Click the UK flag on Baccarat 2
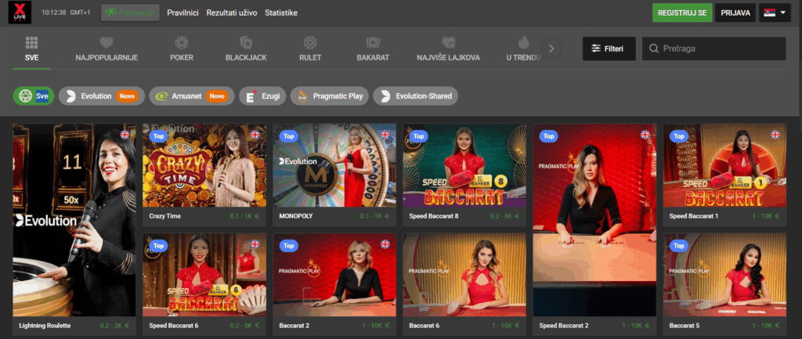Image resolution: width=802 pixels, height=339 pixels. 385,244
